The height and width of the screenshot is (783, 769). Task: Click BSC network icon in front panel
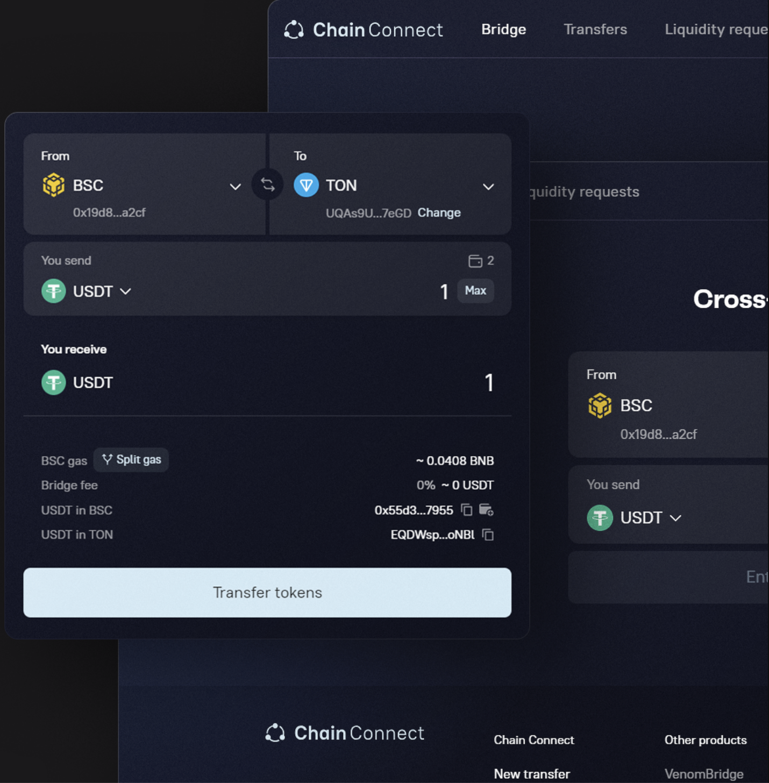53,185
